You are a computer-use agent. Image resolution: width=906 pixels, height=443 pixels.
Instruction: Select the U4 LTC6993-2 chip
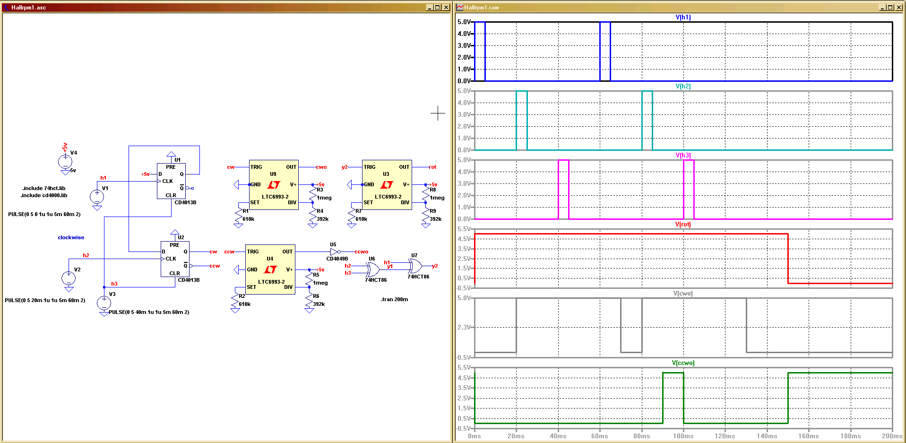click(270, 269)
